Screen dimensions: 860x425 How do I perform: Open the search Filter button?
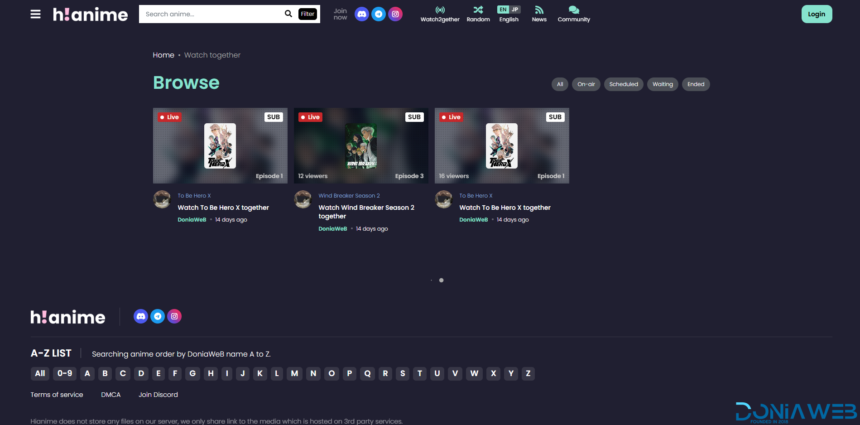point(307,14)
